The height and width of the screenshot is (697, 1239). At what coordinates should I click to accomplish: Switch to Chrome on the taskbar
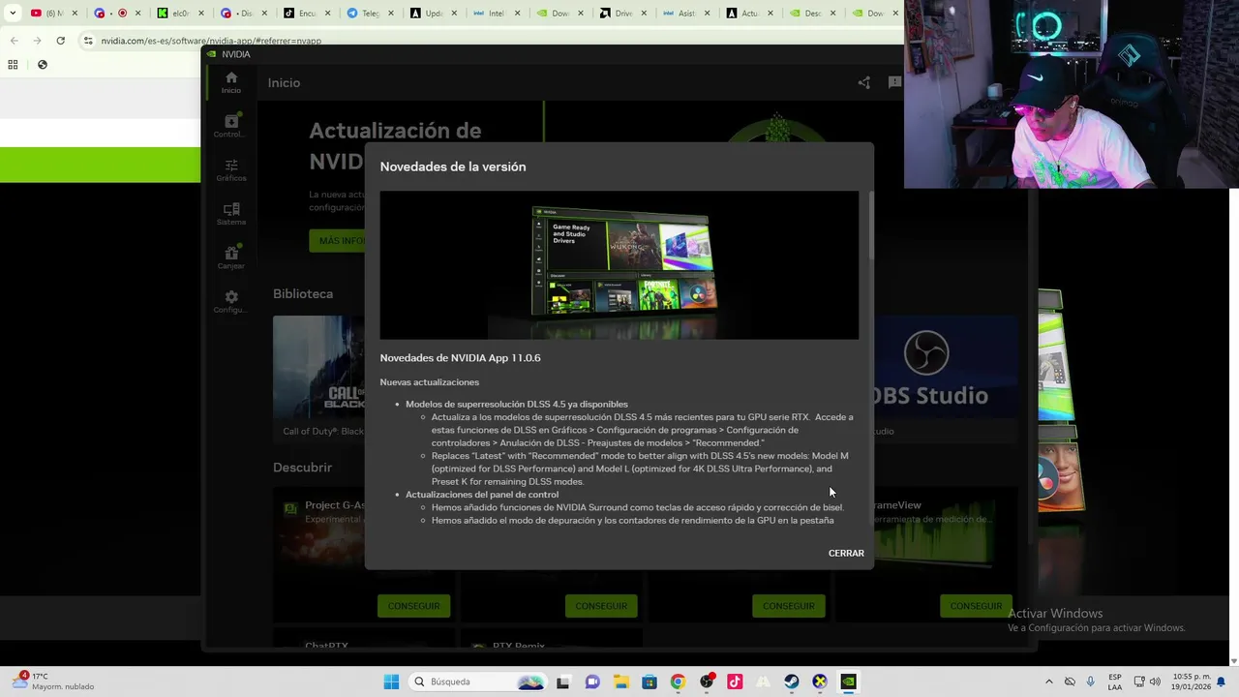[x=678, y=682]
